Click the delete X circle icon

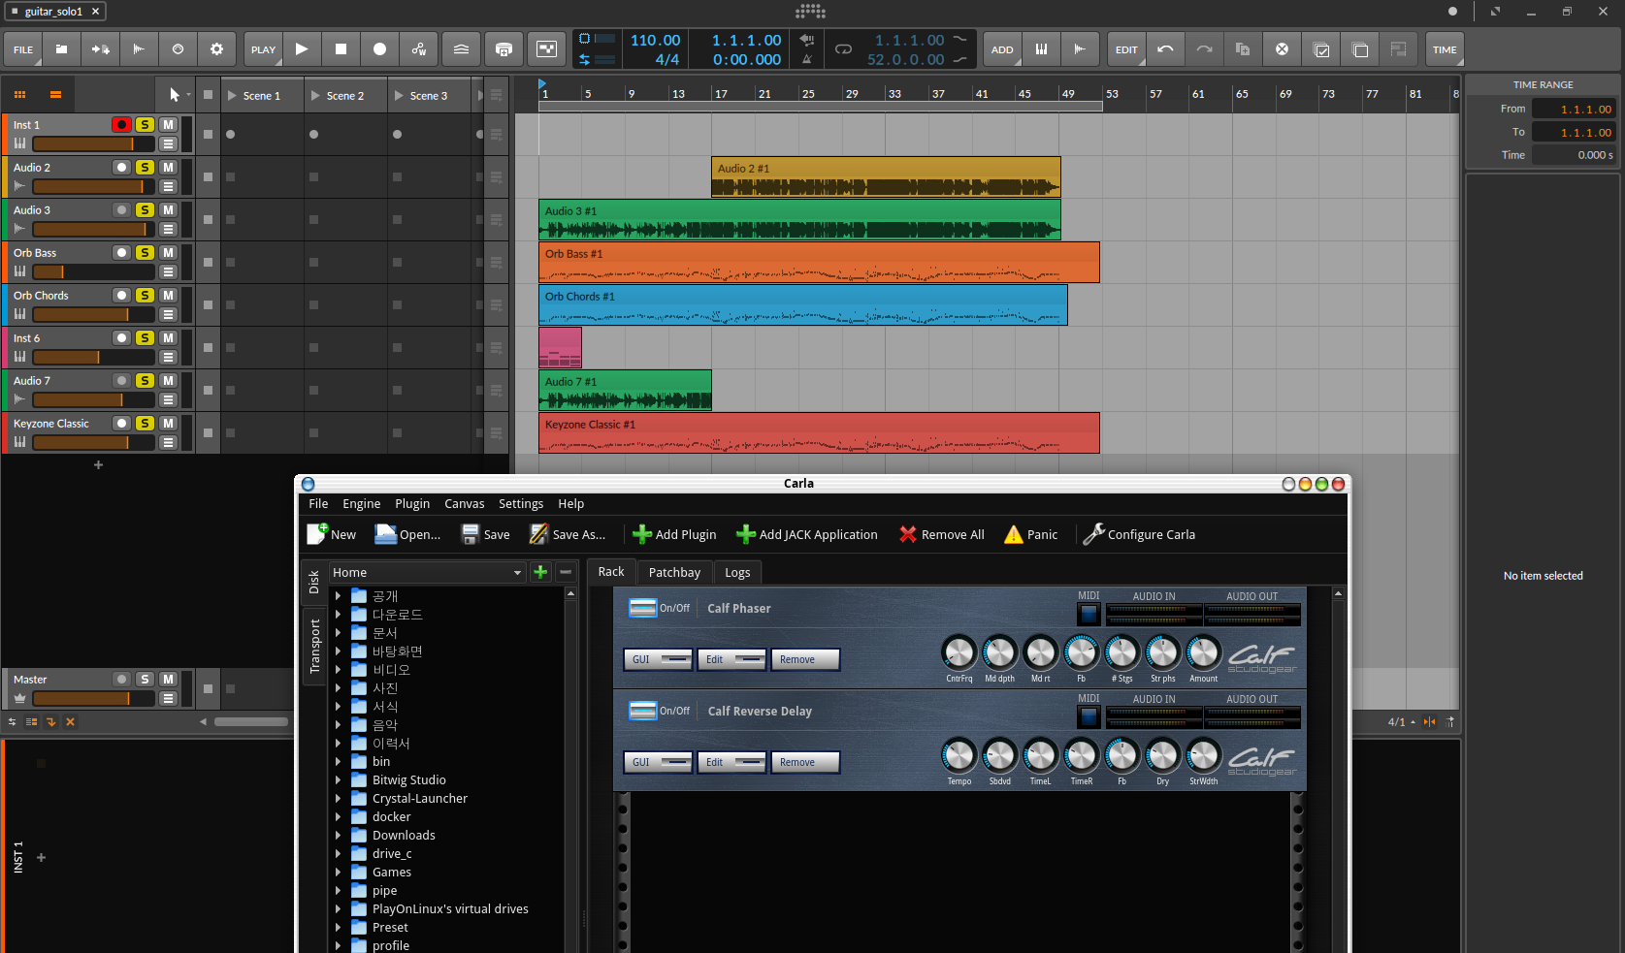coord(1282,49)
